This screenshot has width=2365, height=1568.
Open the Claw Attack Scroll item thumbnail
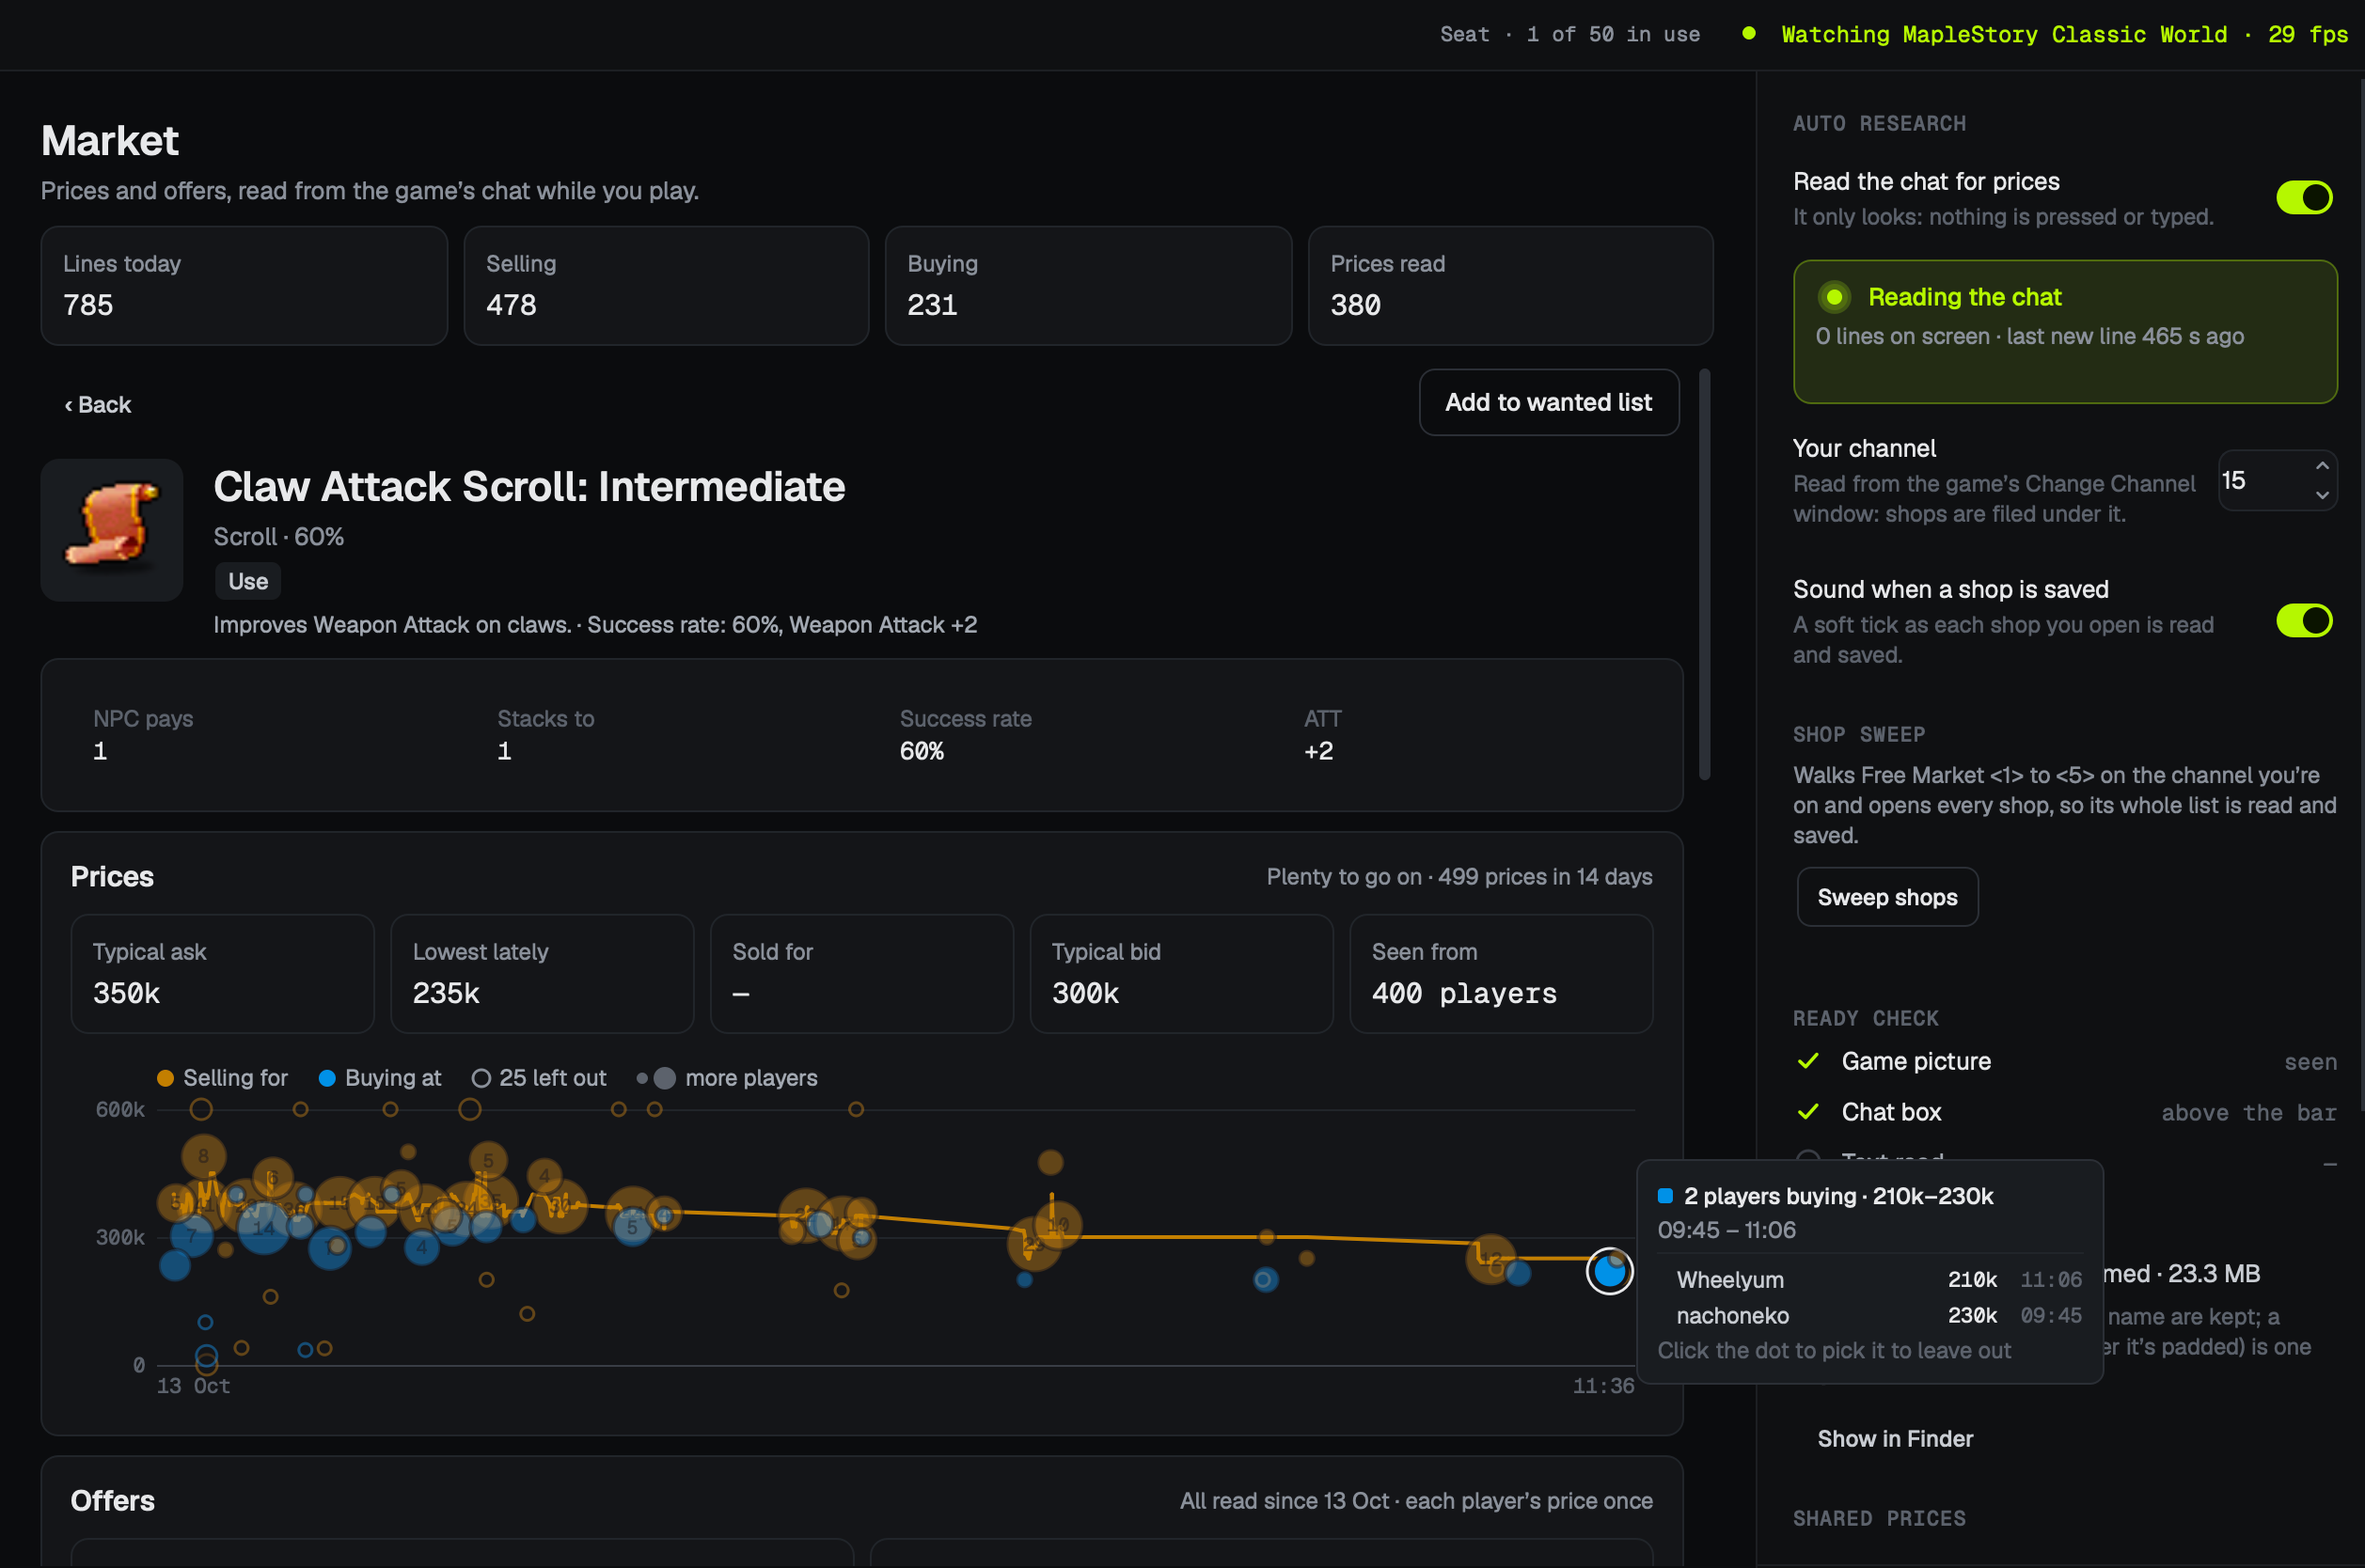pyautogui.click(x=112, y=530)
